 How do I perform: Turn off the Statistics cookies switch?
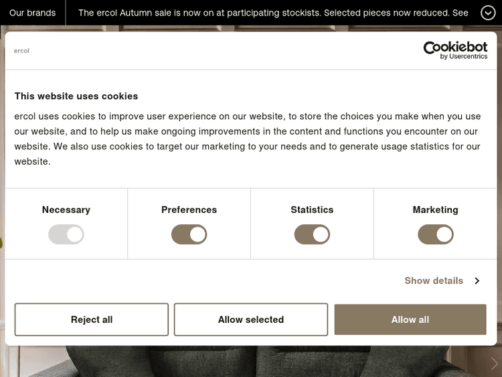pyautogui.click(x=312, y=234)
